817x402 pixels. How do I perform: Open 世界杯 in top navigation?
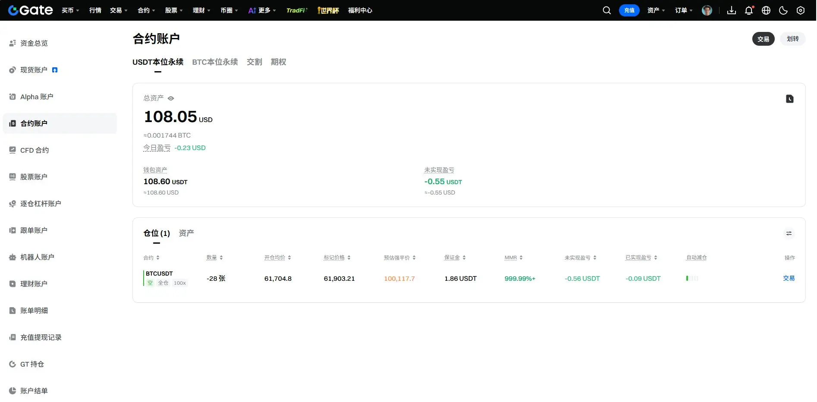tap(328, 10)
